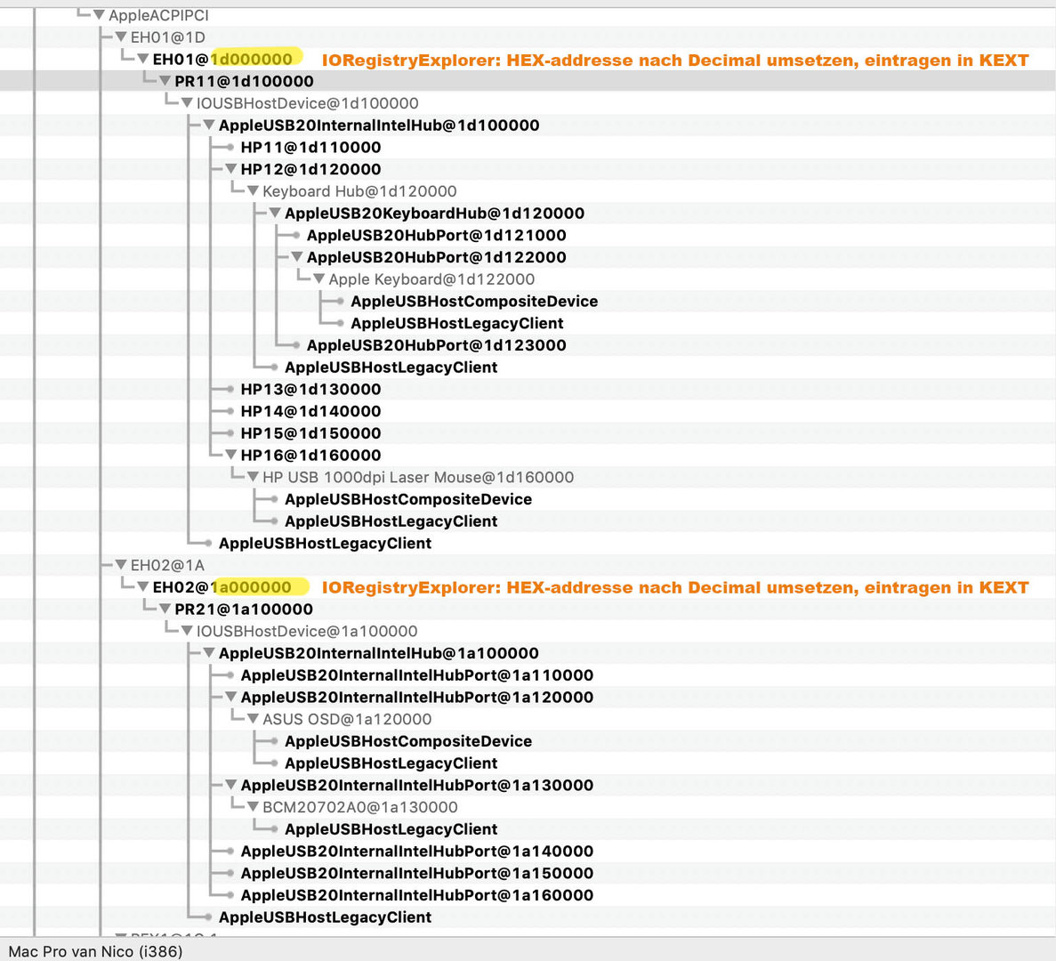Click the BCM20702A0@1a130000 label

[x=360, y=807]
